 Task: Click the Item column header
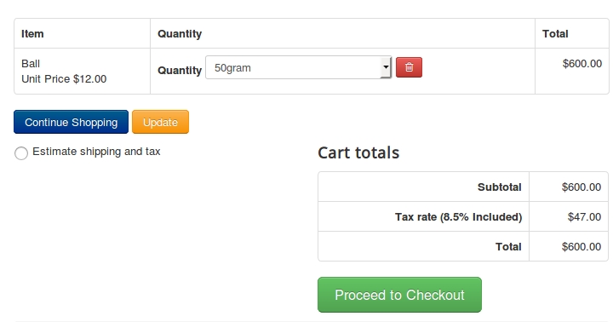[x=32, y=33]
